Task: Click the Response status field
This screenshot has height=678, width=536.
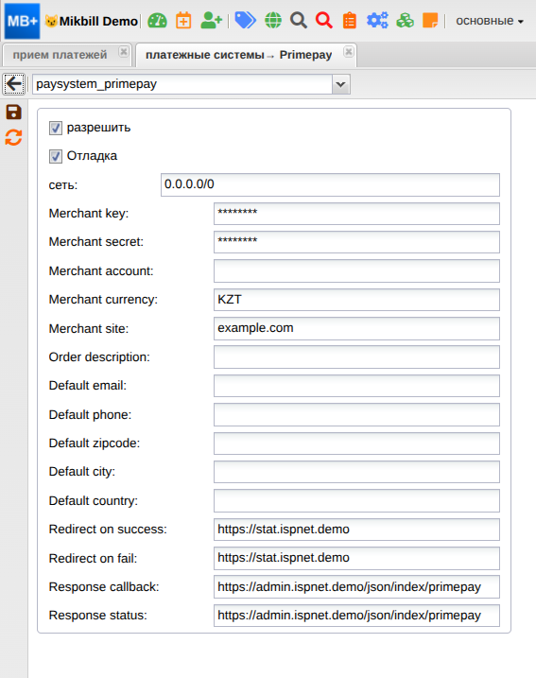Action: tap(356, 616)
